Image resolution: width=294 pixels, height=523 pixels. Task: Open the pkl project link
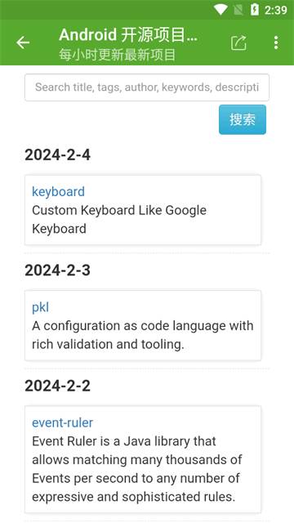pyautogui.click(x=40, y=307)
